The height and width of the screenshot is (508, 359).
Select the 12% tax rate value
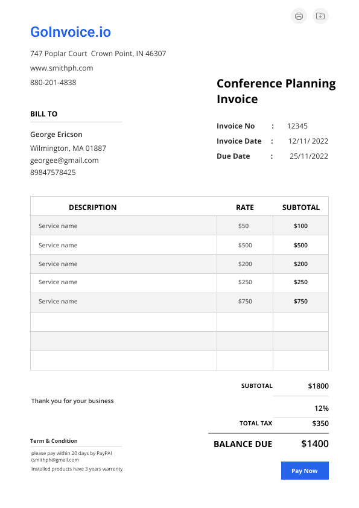(x=322, y=408)
